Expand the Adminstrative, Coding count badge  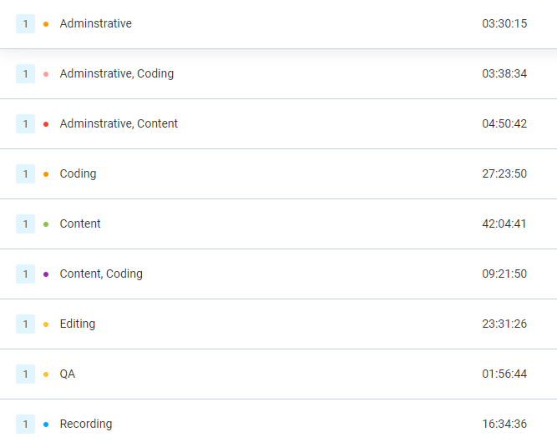[26, 73]
